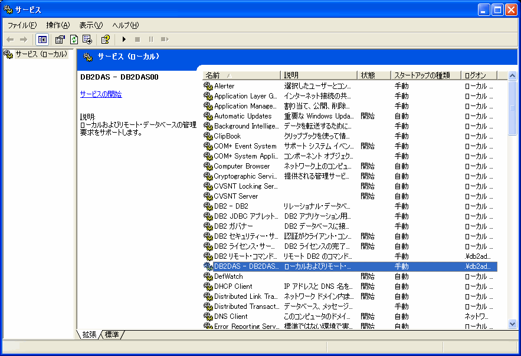
Task: Click the Forward arrow toolbar icon
Action: tap(24, 39)
